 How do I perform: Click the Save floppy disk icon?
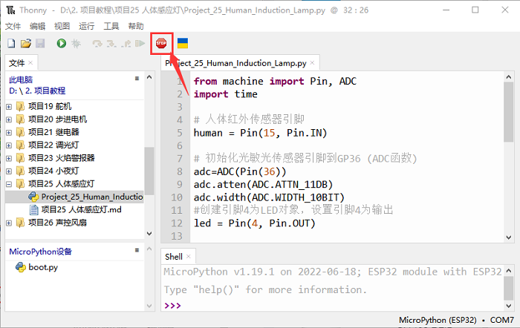40,44
